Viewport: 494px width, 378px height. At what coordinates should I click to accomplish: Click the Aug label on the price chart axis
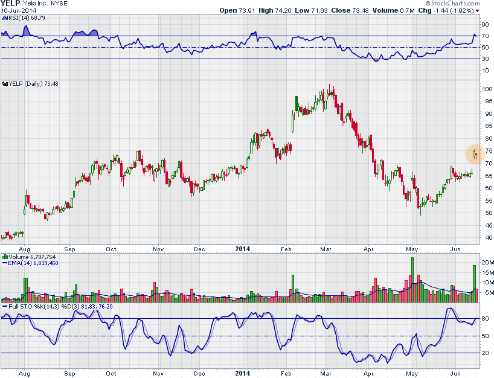tap(24, 249)
